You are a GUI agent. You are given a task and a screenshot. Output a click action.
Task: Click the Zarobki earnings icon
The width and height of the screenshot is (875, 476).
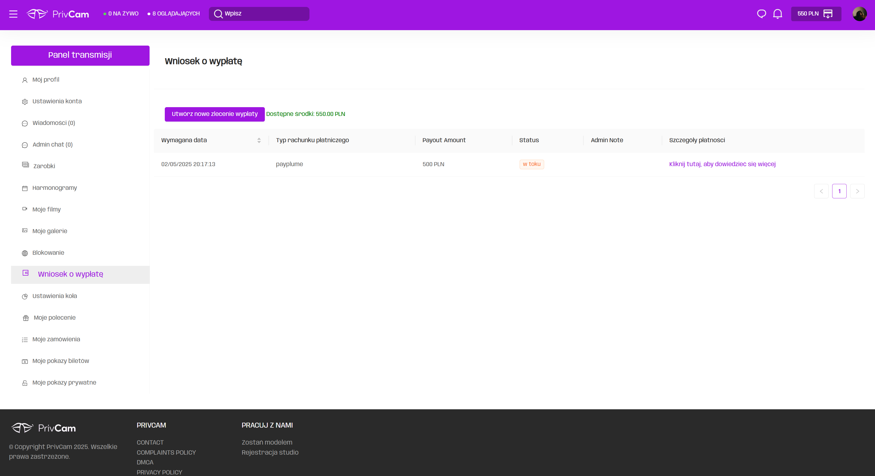click(x=25, y=165)
